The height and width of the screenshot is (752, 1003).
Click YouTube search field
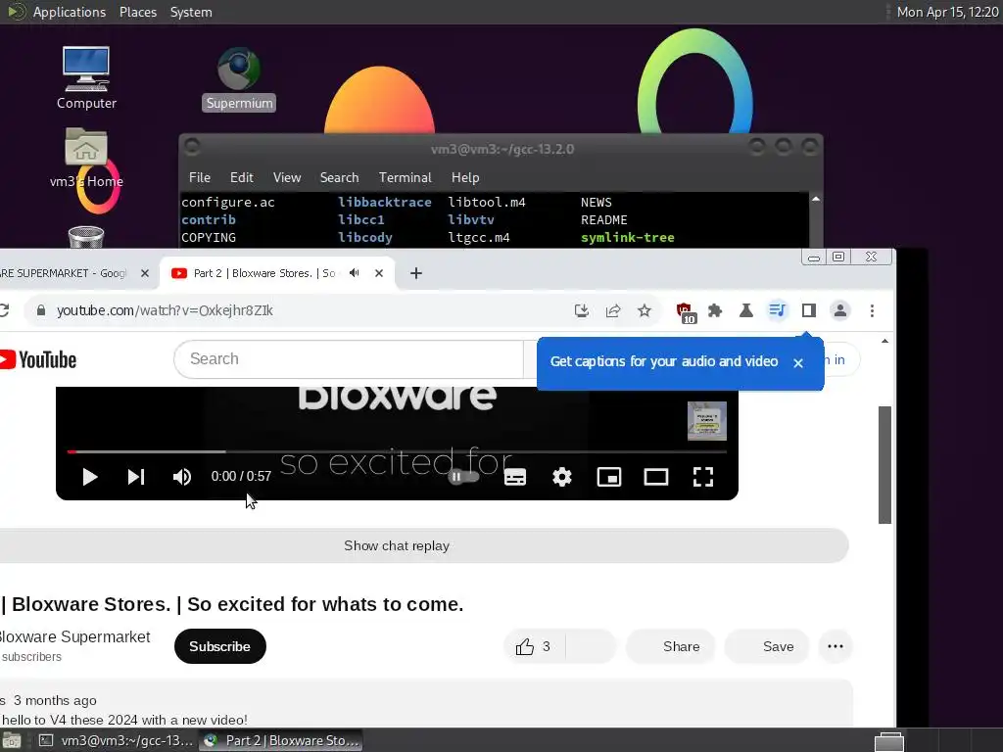[x=349, y=359]
